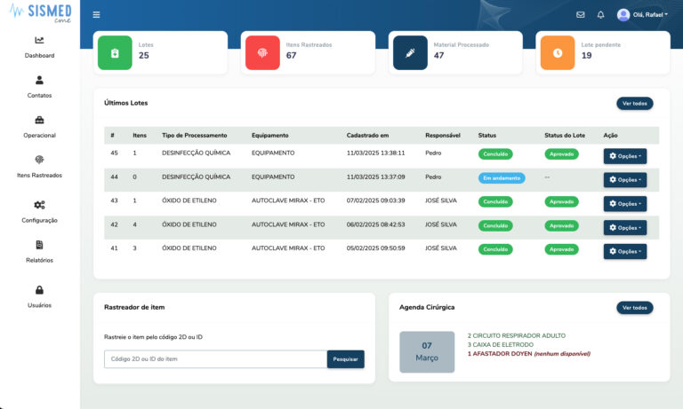Click Ver todos in Últimos Lotes
683x409 pixels.
point(634,104)
